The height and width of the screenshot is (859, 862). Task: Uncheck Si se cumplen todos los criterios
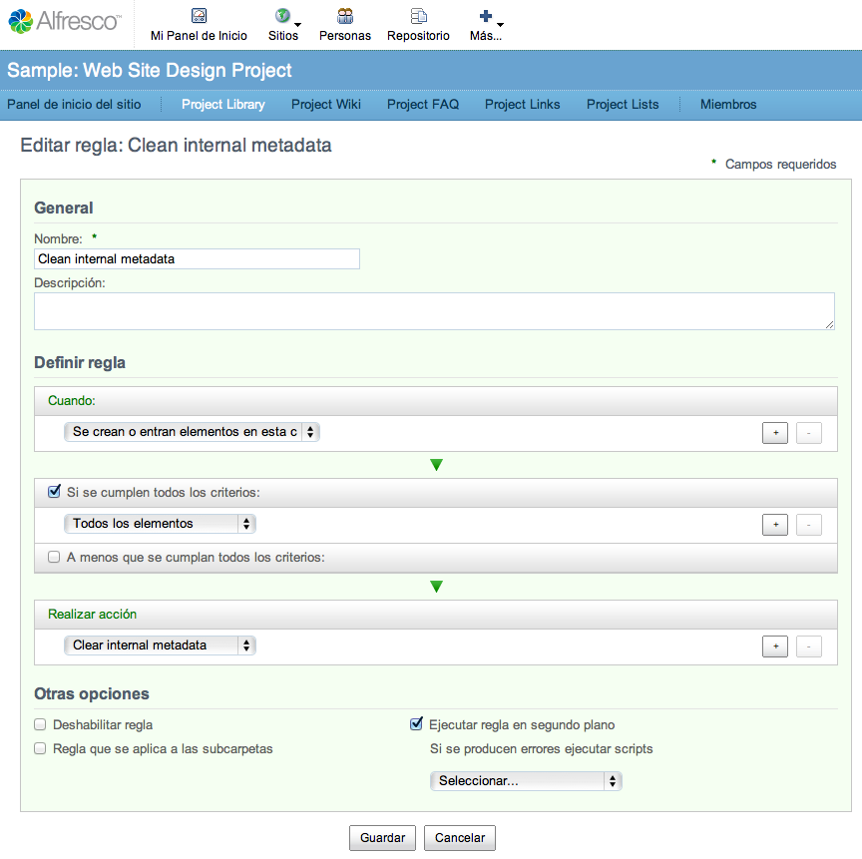[x=54, y=491]
